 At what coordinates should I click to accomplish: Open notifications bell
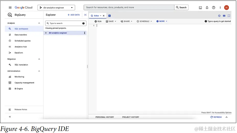click(x=207, y=8)
